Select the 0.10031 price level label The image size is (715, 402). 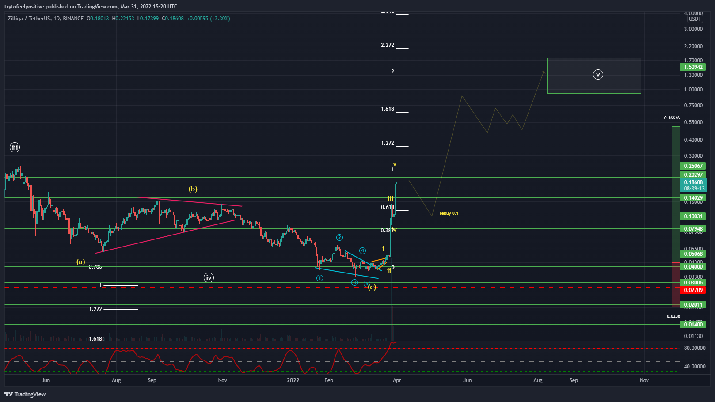pyautogui.click(x=692, y=216)
